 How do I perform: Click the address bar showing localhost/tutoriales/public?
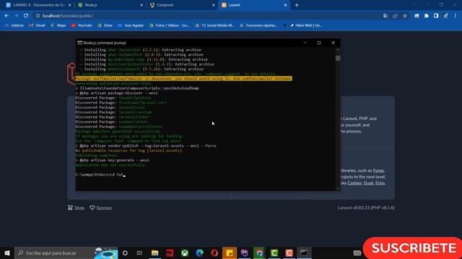pyautogui.click(x=206, y=16)
